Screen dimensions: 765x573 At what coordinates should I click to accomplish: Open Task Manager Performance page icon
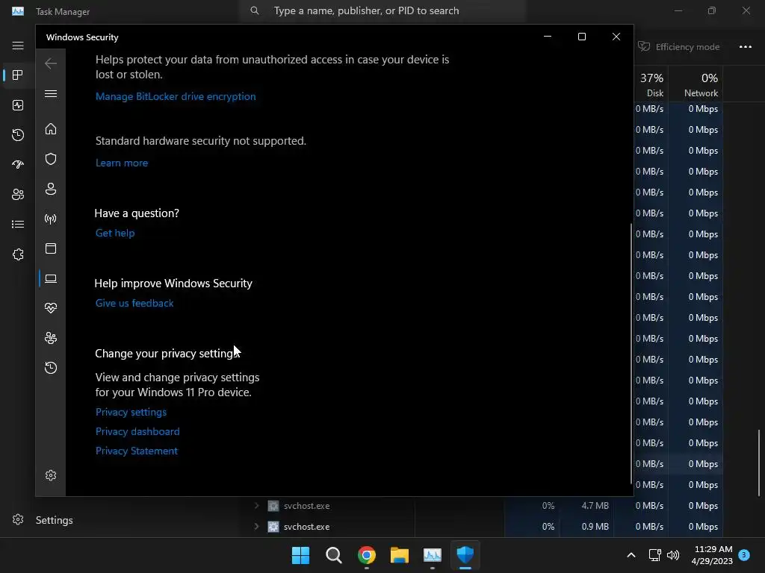[18, 105]
